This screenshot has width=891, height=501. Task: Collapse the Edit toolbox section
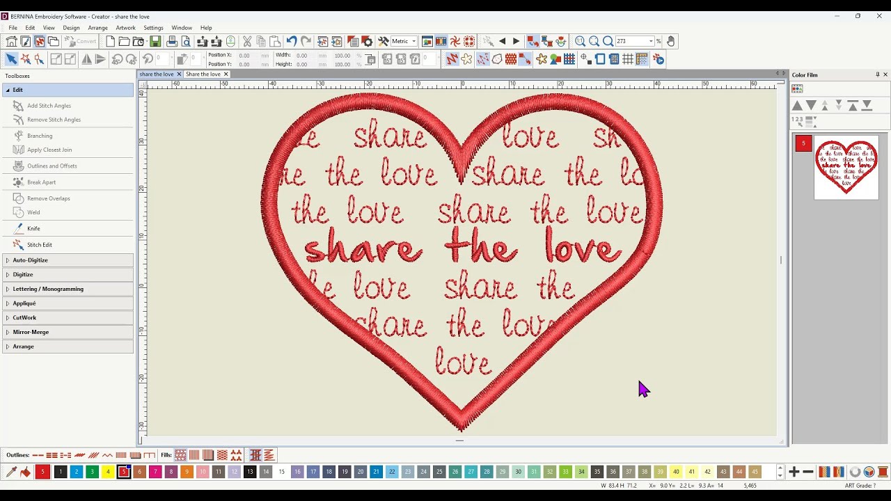click(68, 90)
